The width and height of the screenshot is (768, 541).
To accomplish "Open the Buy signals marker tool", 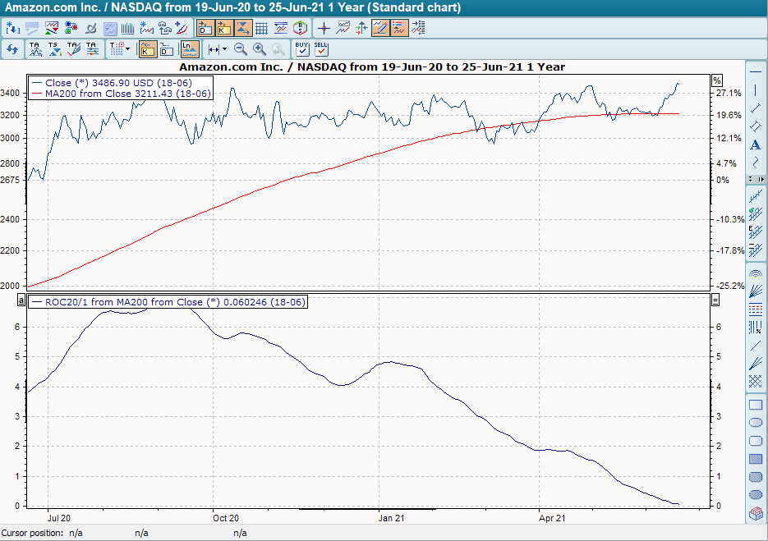I will coord(301,49).
